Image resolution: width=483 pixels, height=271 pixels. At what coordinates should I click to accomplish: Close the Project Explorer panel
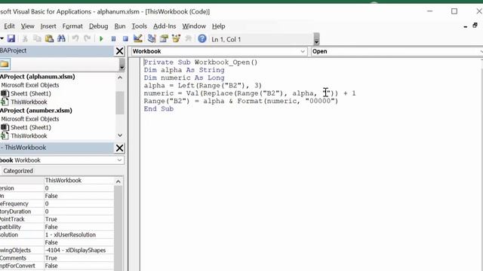click(119, 51)
